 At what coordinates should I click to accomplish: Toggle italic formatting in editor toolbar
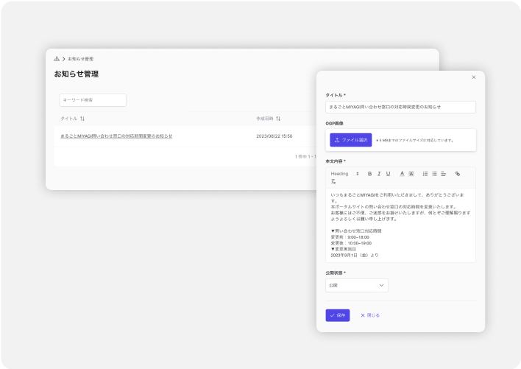379,174
